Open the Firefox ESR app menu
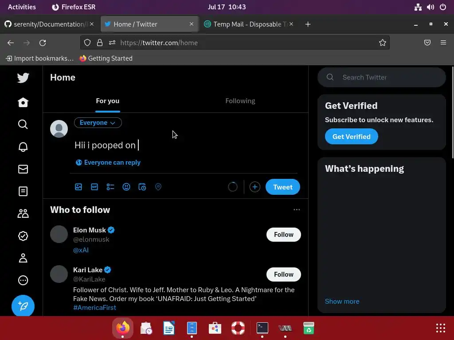 pyautogui.click(x=74, y=7)
